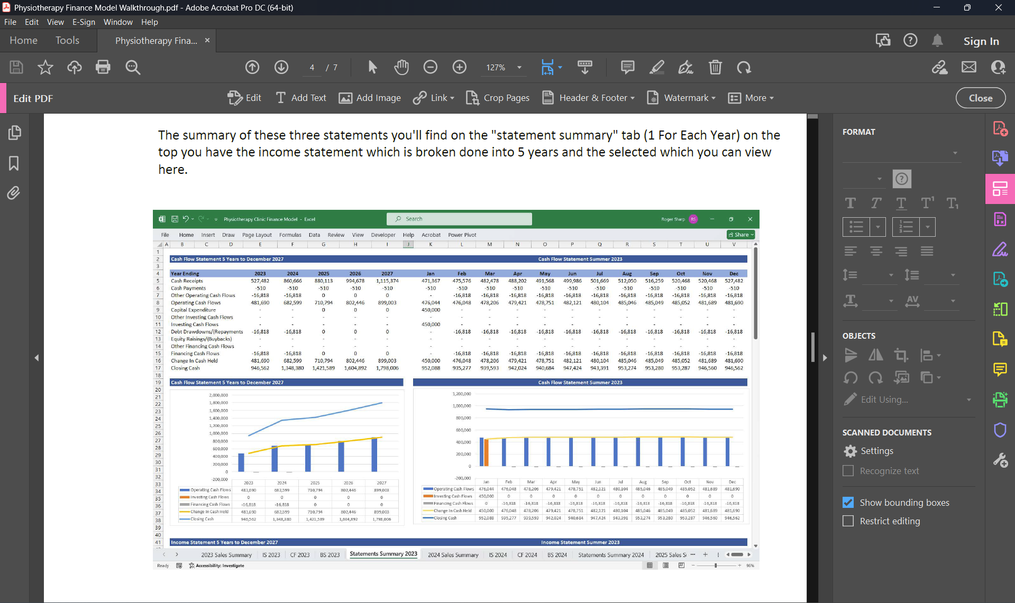Select the Add Image tool

click(x=369, y=98)
